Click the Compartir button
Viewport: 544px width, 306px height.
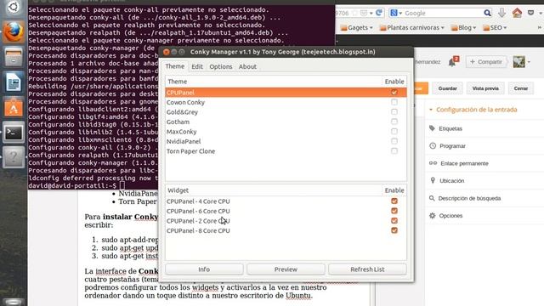486,62
